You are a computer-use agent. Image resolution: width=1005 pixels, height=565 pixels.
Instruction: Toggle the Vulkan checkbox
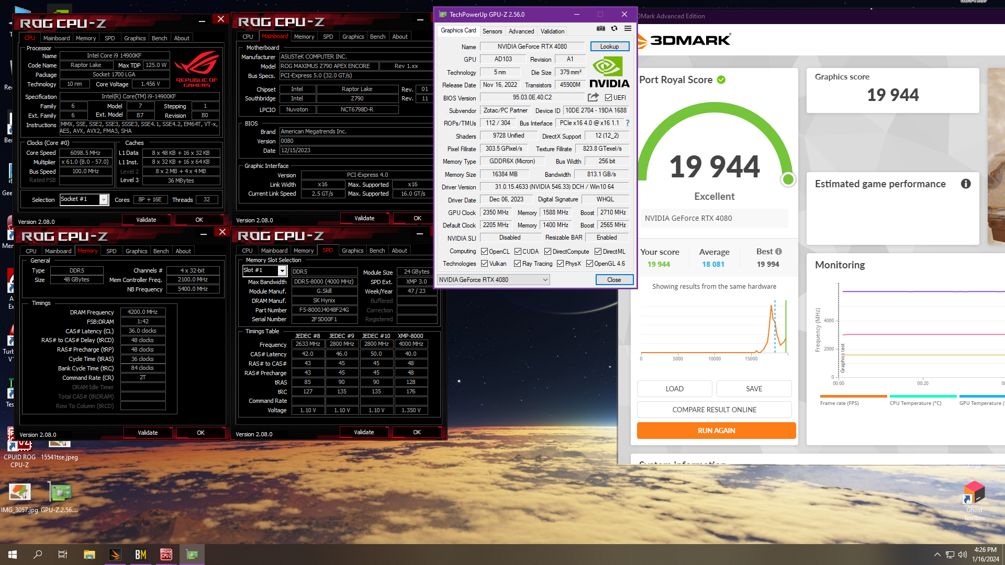click(484, 264)
